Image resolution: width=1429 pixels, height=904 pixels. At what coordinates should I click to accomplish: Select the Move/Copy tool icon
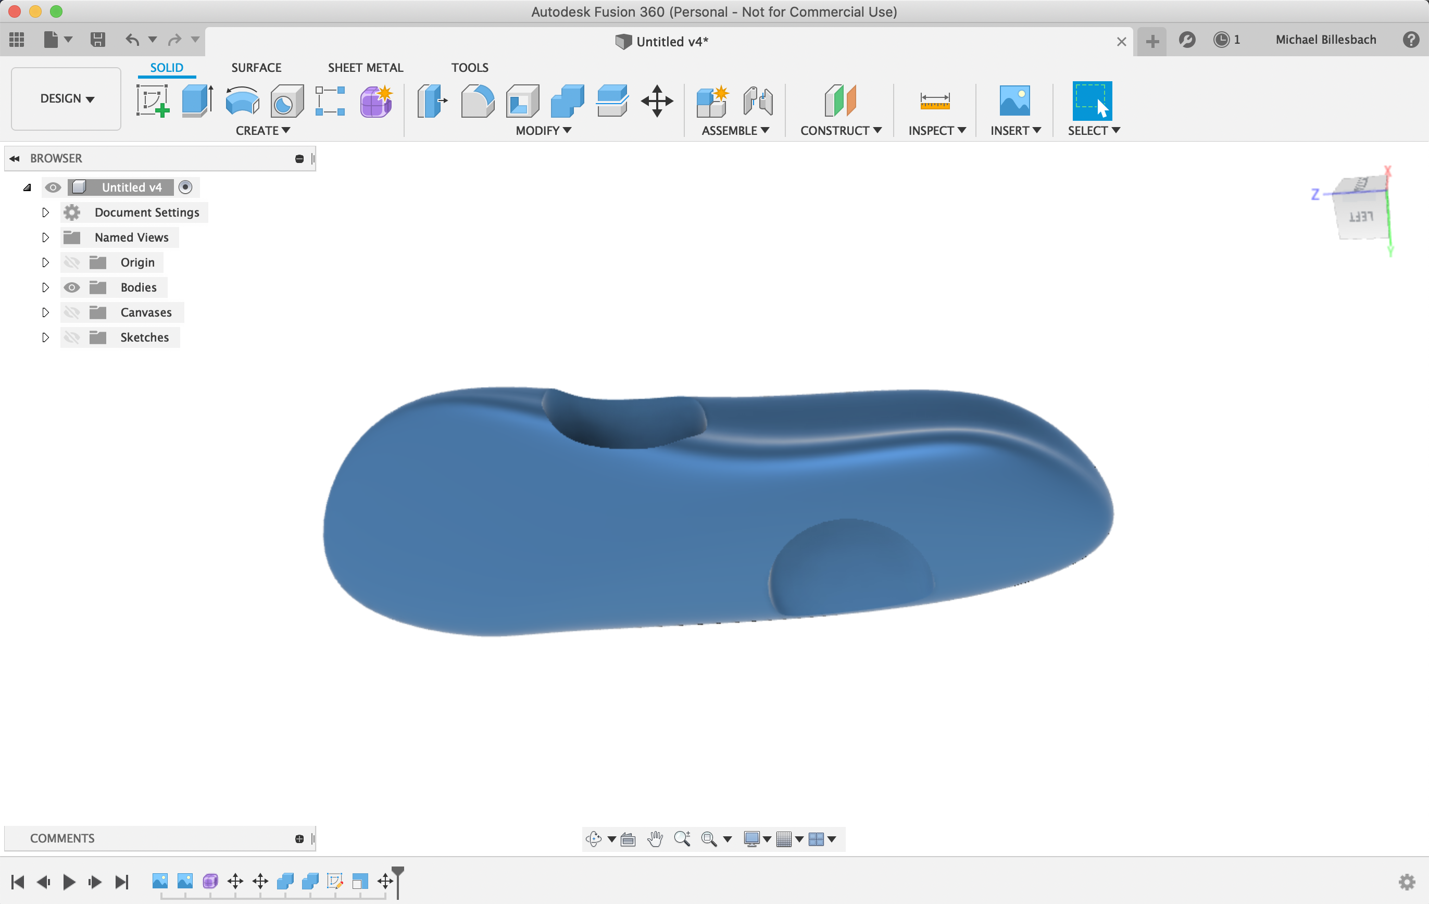[657, 101]
